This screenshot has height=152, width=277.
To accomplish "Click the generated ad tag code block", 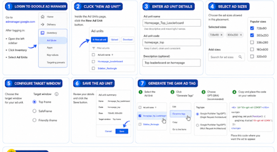I will tap(251, 117).
